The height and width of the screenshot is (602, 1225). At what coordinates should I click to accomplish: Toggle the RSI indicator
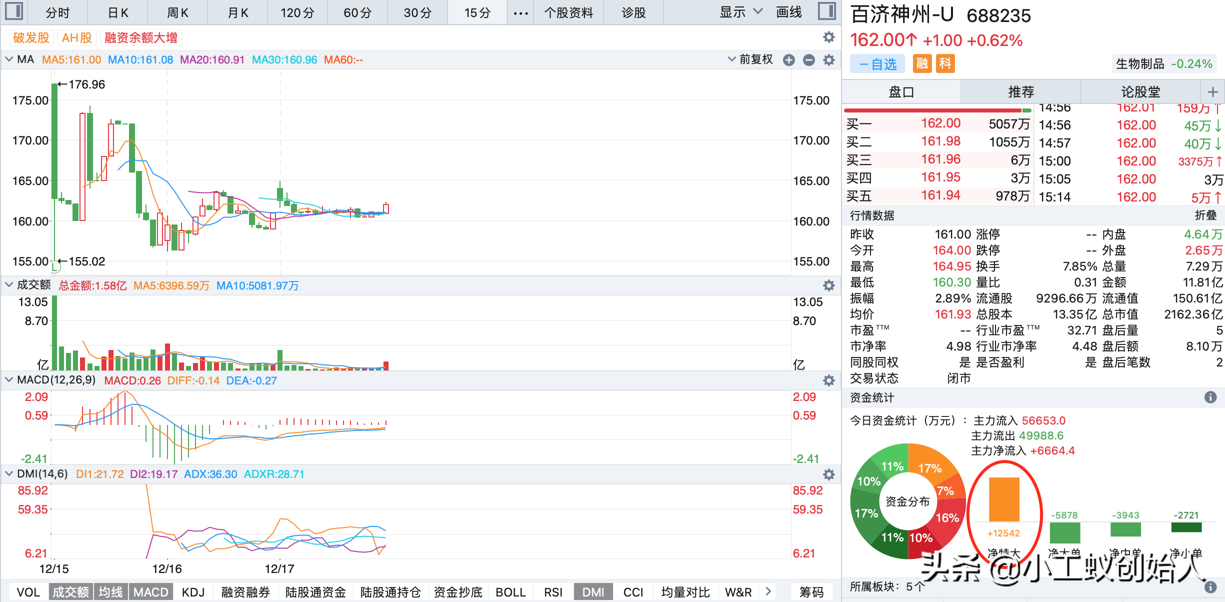point(553,592)
